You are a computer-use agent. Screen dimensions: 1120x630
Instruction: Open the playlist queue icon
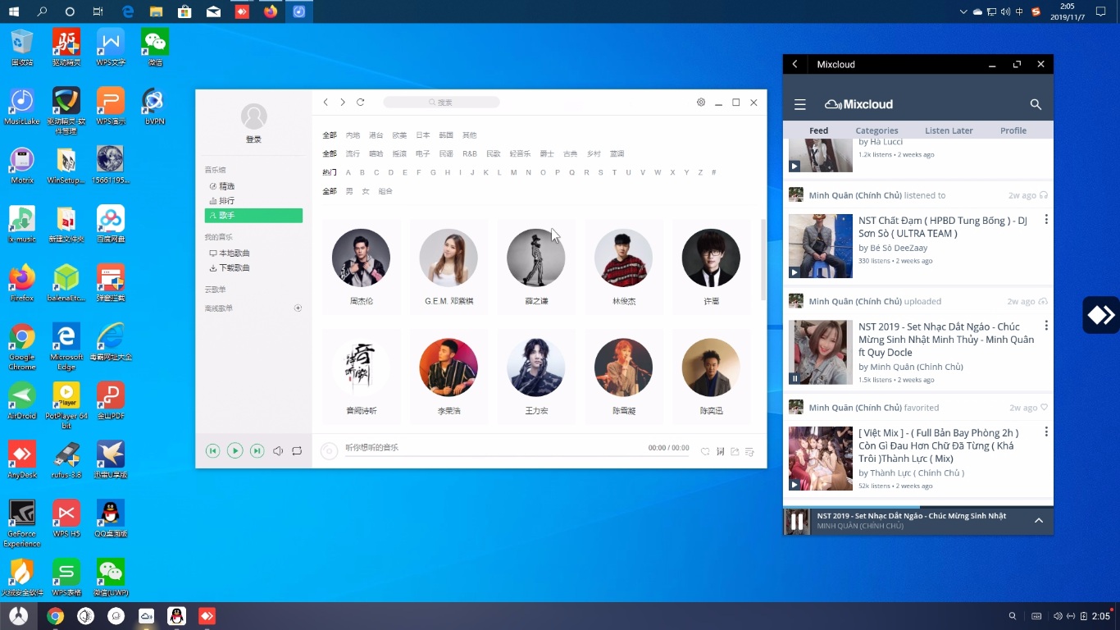(749, 451)
